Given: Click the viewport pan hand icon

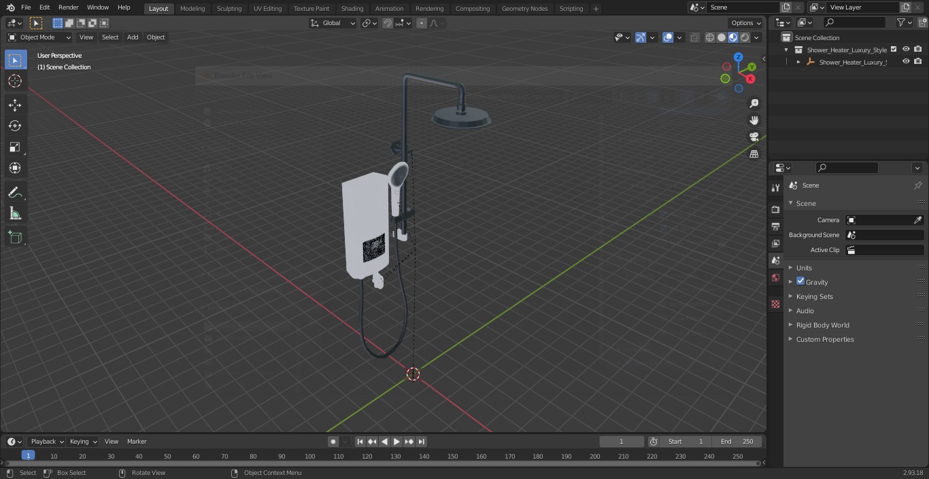Looking at the screenshot, I should pyautogui.click(x=754, y=120).
